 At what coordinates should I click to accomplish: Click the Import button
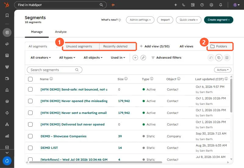165,20
